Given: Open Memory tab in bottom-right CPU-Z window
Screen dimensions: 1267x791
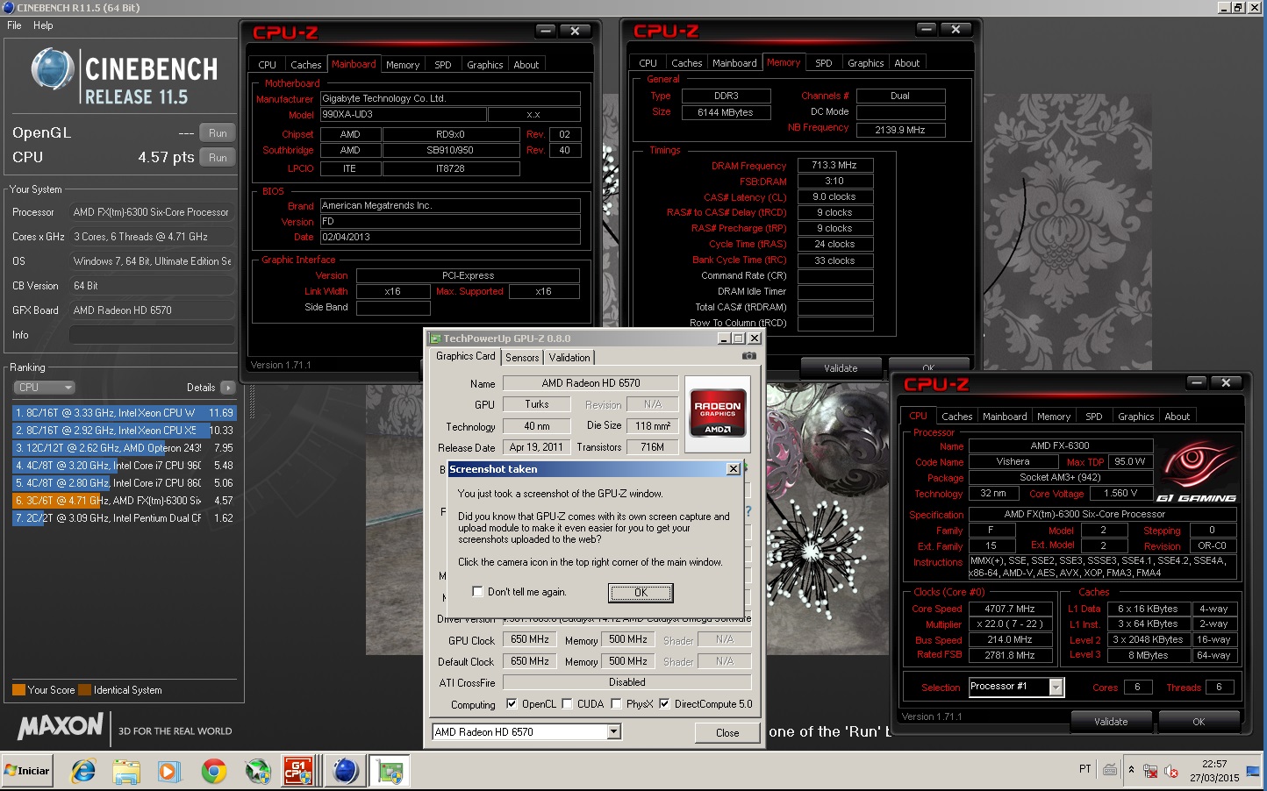Looking at the screenshot, I should (x=1053, y=417).
